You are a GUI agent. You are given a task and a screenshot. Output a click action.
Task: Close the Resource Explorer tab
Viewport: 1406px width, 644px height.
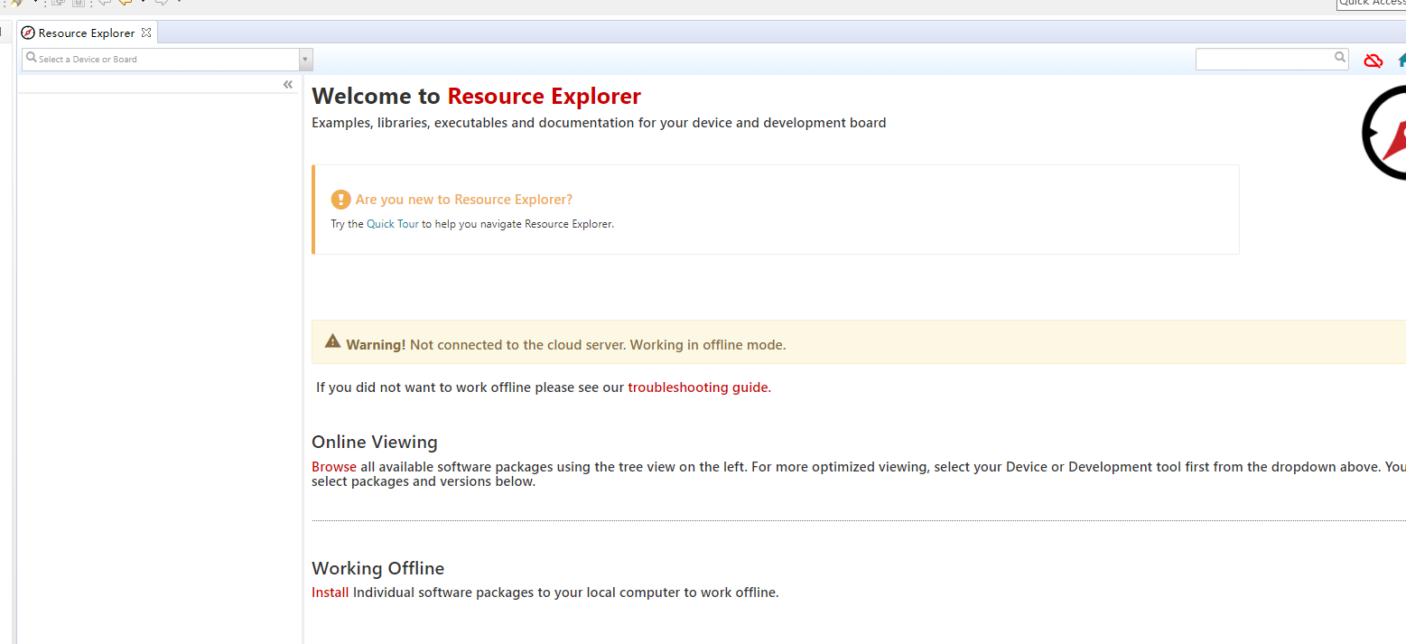[x=146, y=33]
